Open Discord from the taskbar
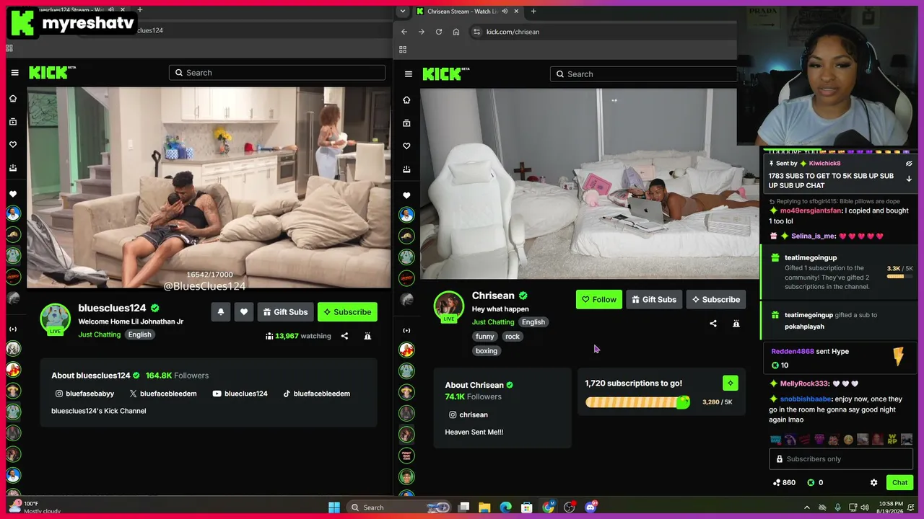The width and height of the screenshot is (924, 519). click(x=590, y=507)
